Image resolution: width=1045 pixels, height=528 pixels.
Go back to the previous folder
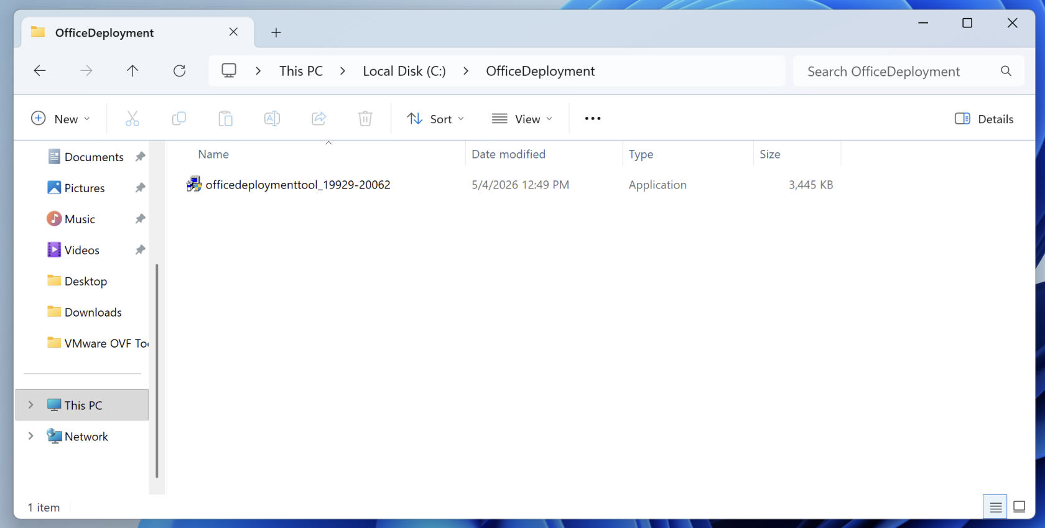(x=40, y=71)
